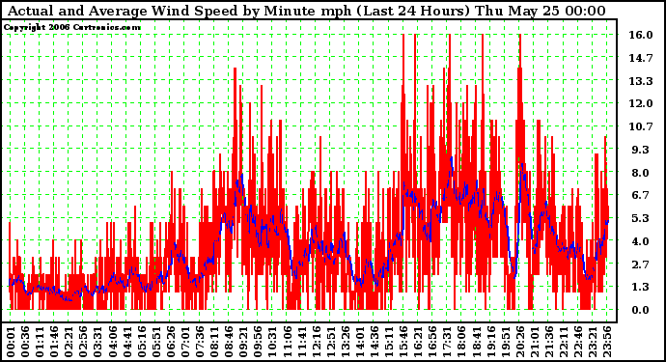Image resolution: width=666 pixels, height=362 pixels.
Task: Click the 17:31 time label on x-axis
Action: 447,342
